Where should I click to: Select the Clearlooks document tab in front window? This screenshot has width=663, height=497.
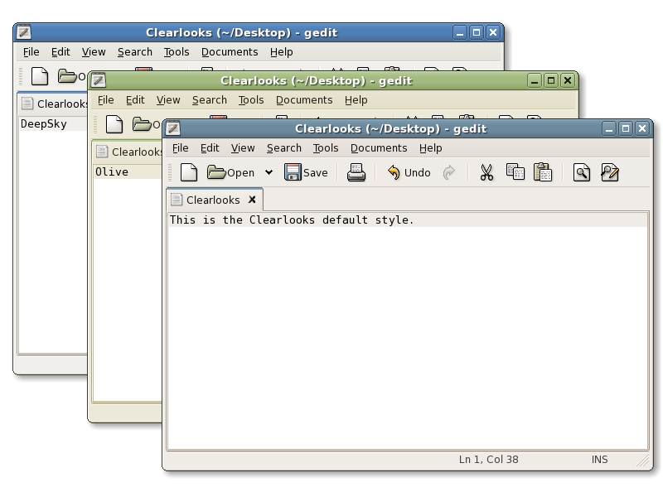click(213, 200)
